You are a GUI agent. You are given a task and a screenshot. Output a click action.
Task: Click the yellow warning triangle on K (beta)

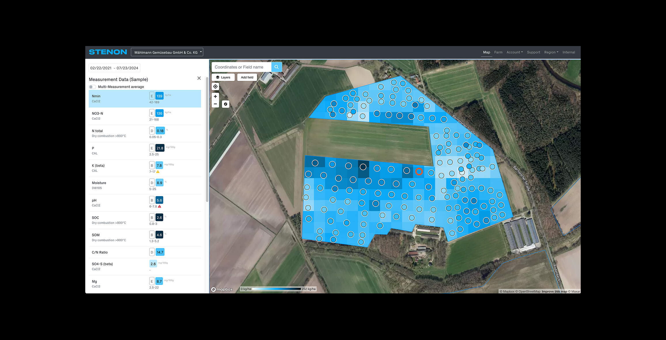(158, 171)
